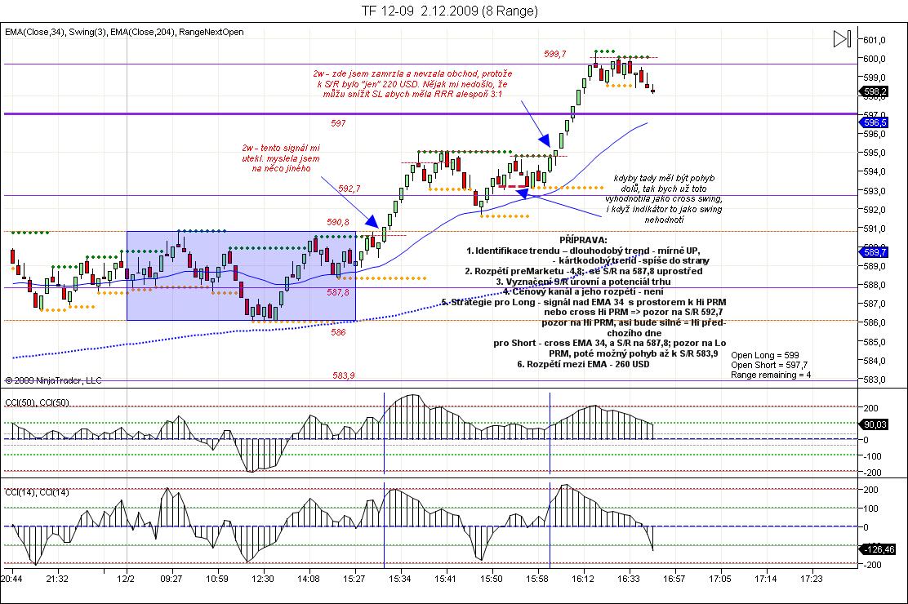Click the '586,0' price axis label

[875, 322]
